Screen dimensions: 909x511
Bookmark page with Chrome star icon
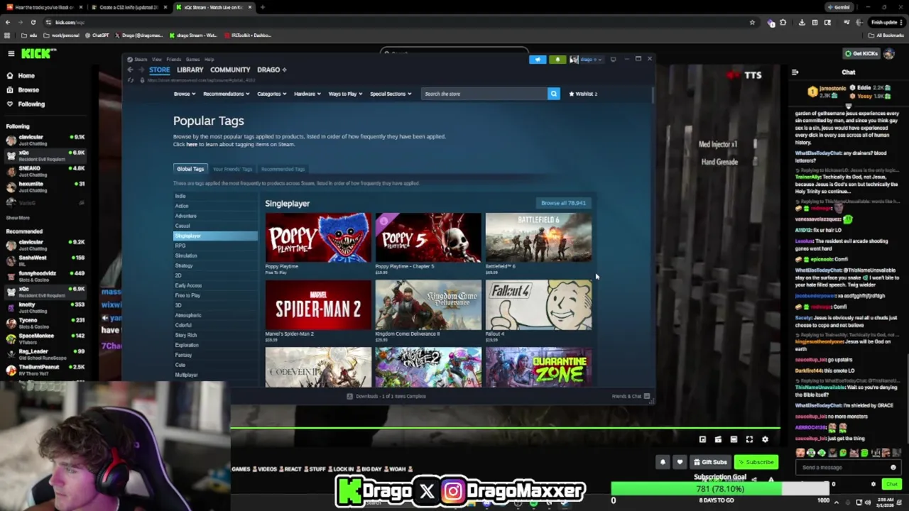[x=752, y=22]
